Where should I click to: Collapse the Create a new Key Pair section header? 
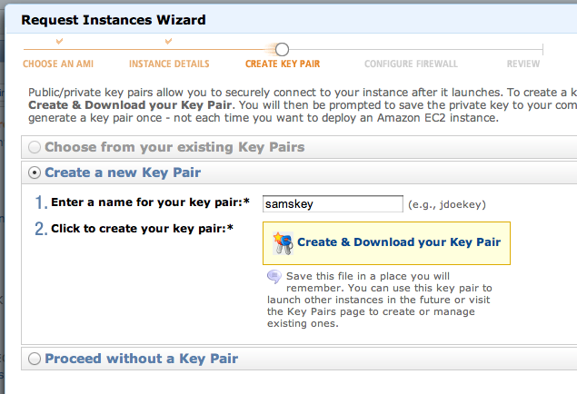[x=123, y=172]
